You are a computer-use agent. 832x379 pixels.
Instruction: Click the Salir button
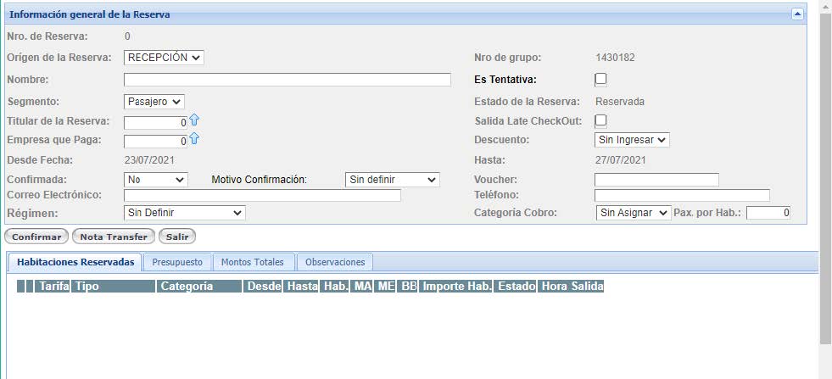click(x=177, y=237)
